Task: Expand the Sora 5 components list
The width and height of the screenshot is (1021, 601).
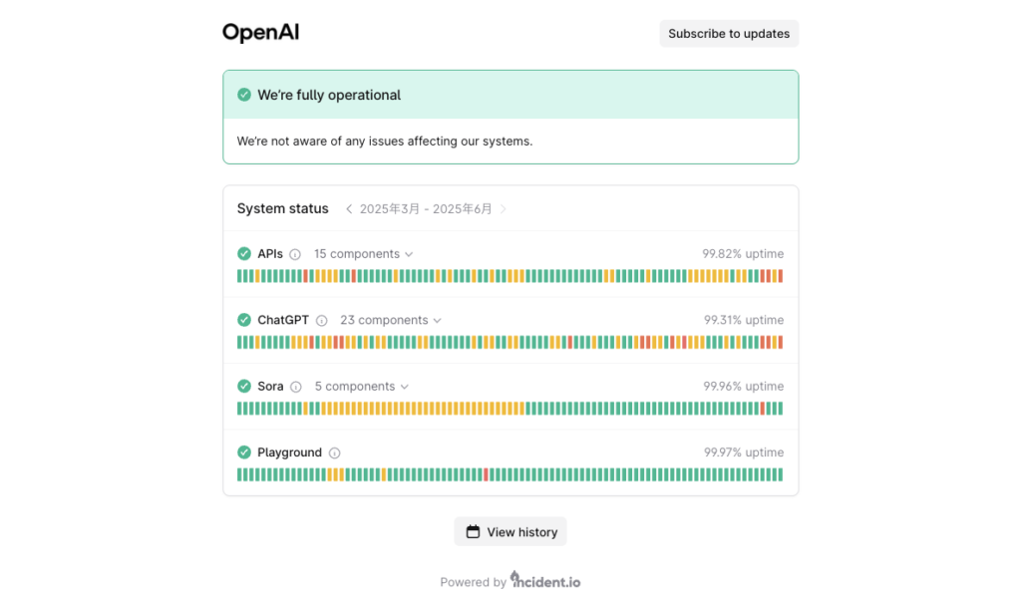Action: pos(362,387)
